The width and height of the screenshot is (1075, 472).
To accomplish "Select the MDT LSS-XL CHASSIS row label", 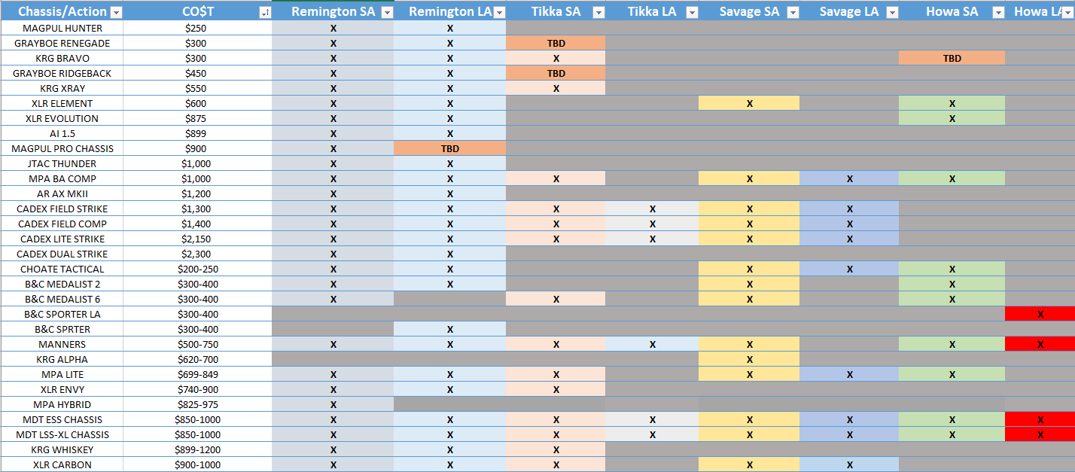I will pyautogui.click(x=62, y=434).
